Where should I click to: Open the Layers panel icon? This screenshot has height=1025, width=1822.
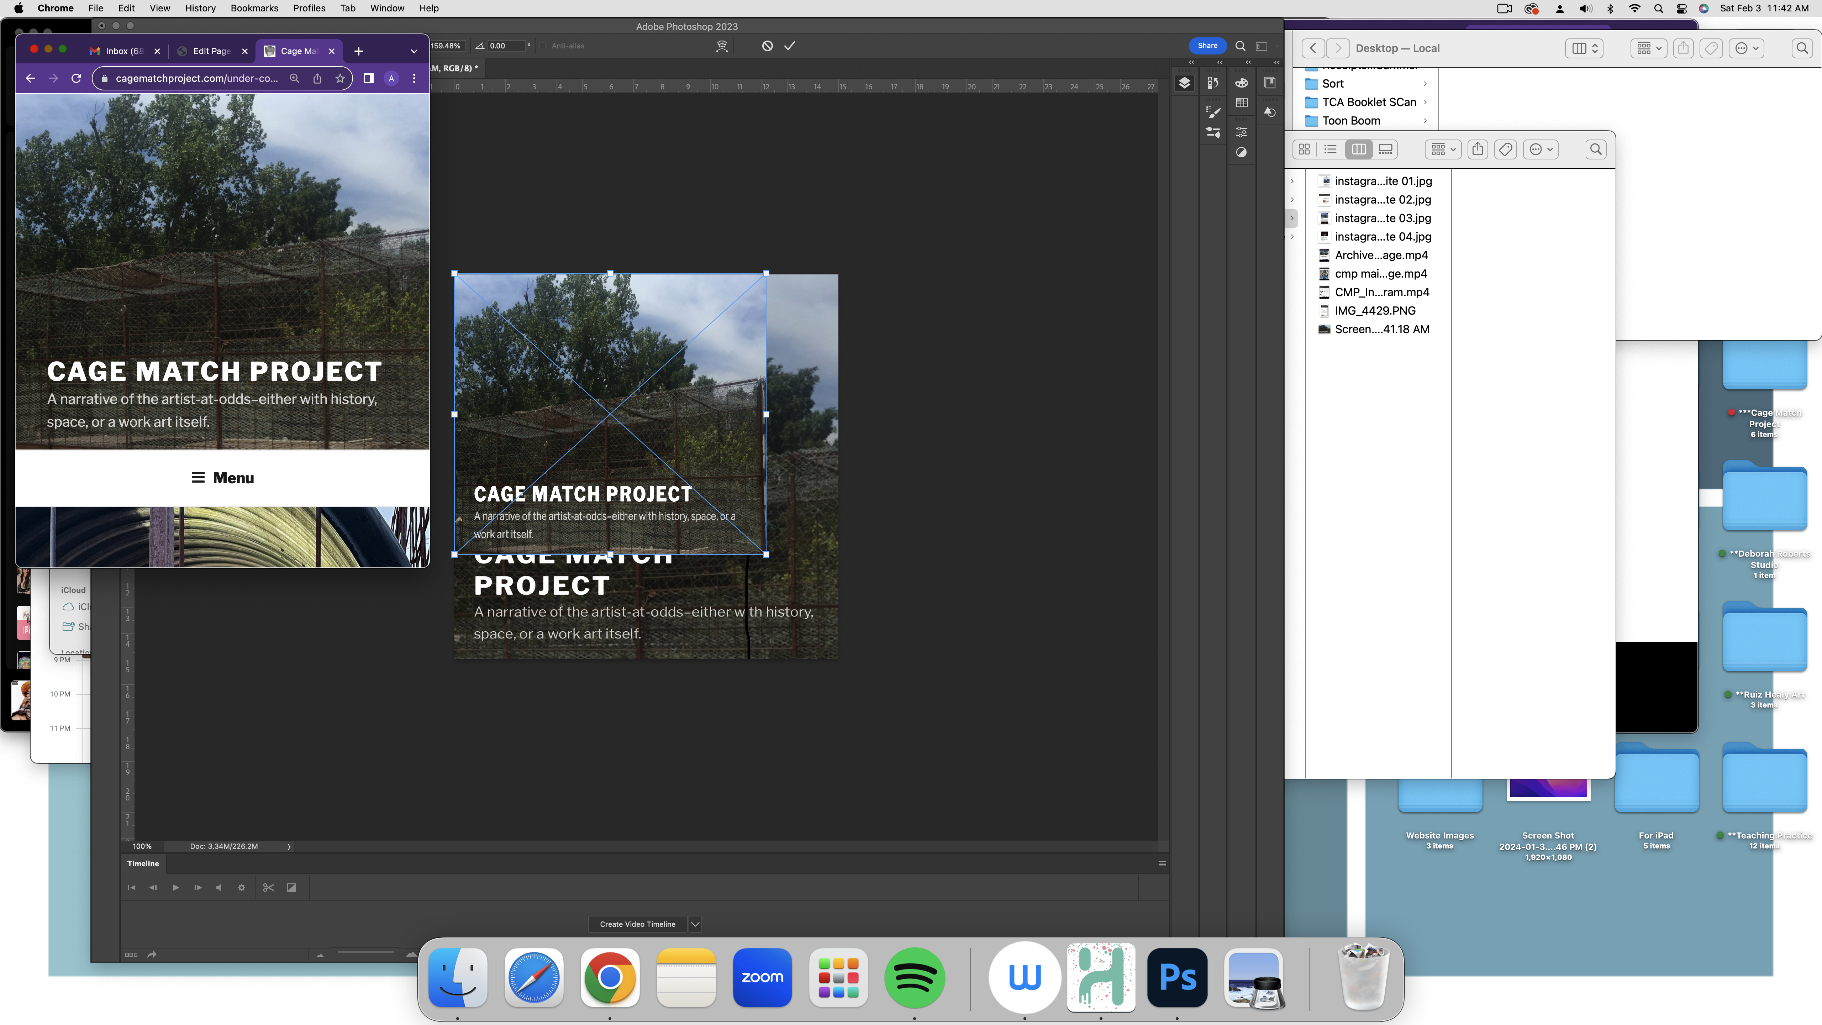pyautogui.click(x=1185, y=83)
